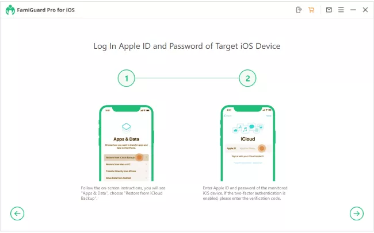The height and width of the screenshot is (233, 374).
Task: Go back with the left arrow button
Action: (17, 213)
